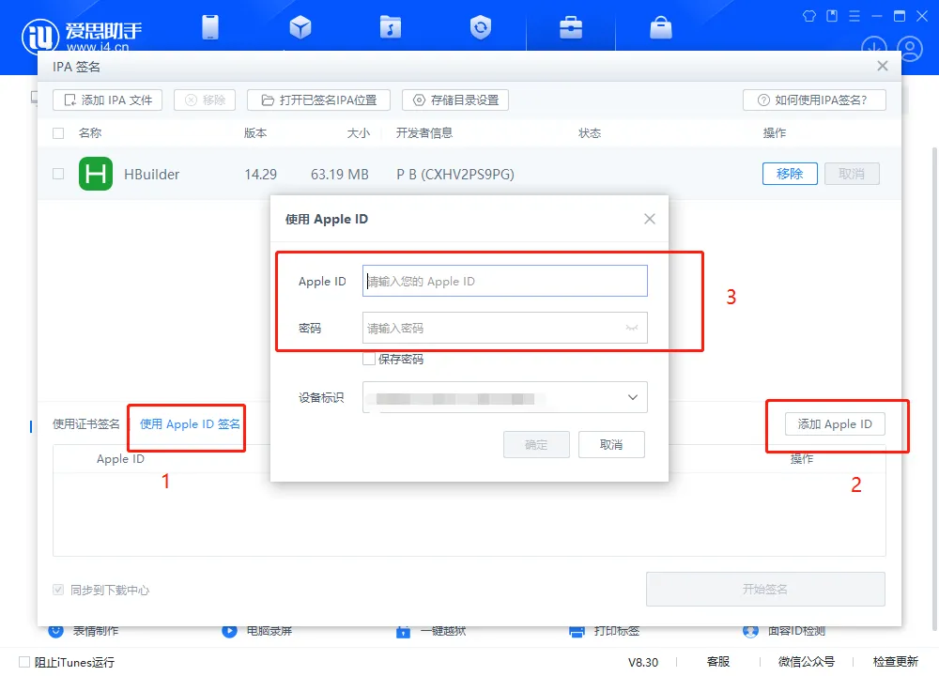
Task: Click the 打印标签 tool icon
Action: (577, 631)
